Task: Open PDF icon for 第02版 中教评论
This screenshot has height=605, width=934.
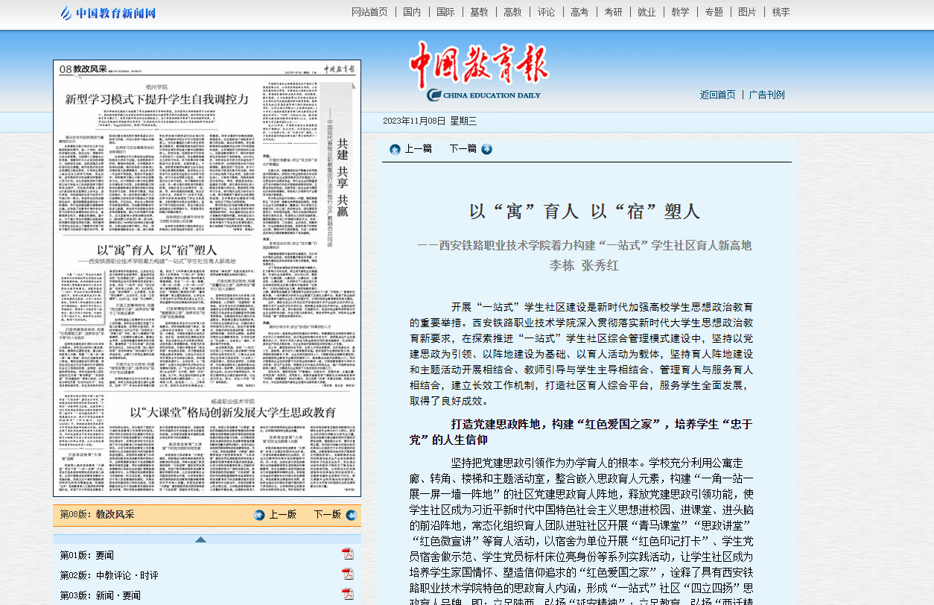Action: pyautogui.click(x=347, y=574)
